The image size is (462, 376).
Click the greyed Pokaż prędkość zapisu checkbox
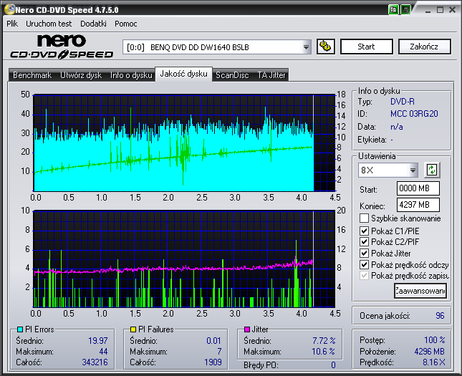[364, 276]
